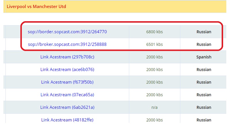Open Link Acestream (07eca65a)
Viewport: 230px width, 124px height.
(x=67, y=95)
